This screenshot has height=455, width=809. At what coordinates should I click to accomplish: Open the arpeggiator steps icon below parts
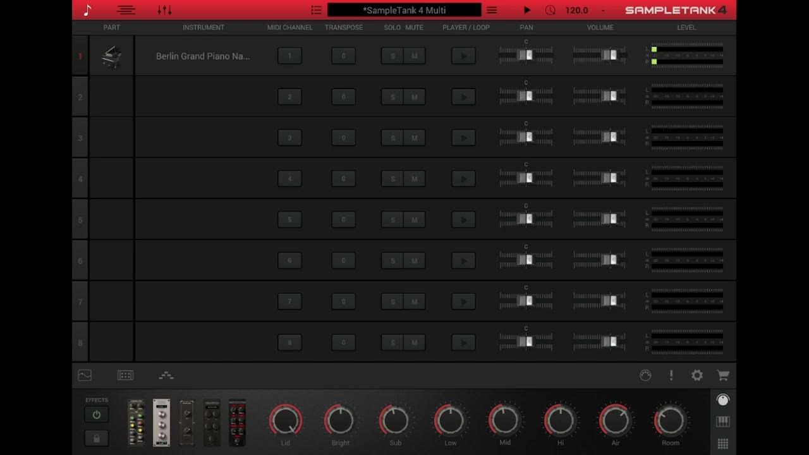click(x=166, y=375)
